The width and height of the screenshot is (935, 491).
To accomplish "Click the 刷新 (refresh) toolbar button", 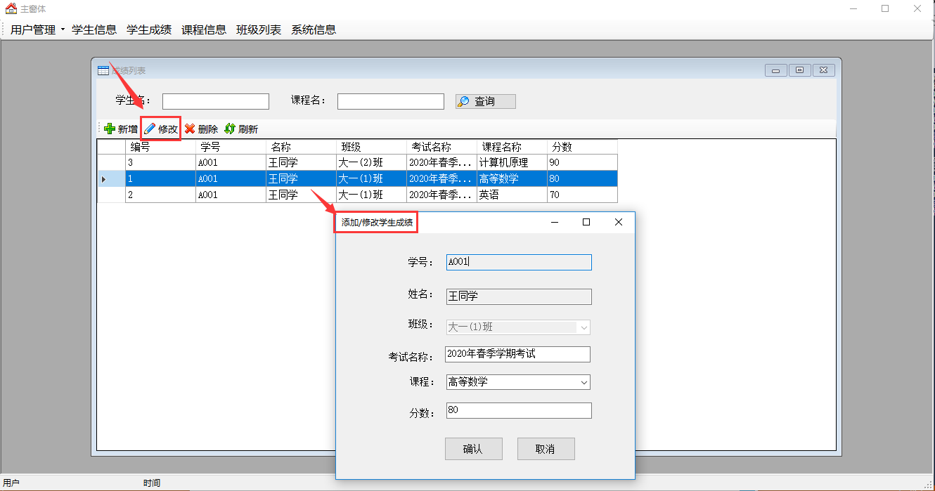I will coord(241,129).
